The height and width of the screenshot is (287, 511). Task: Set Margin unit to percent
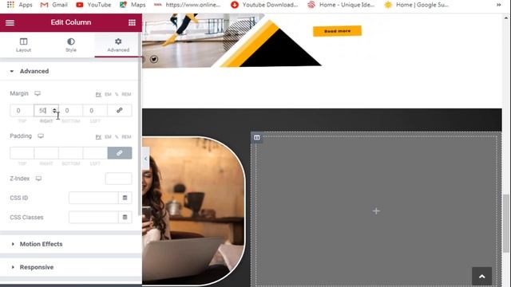(x=117, y=94)
